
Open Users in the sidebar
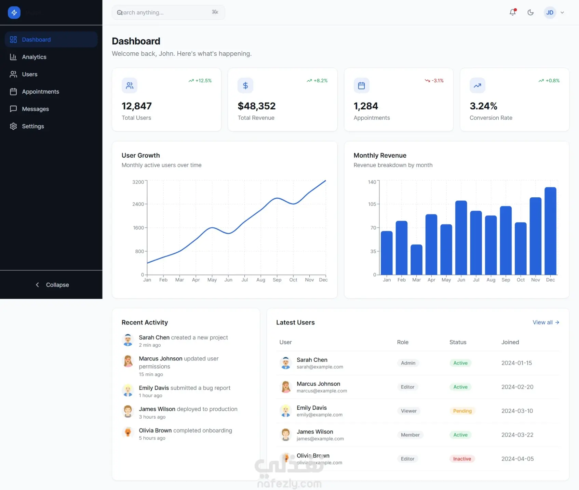[x=51, y=74]
